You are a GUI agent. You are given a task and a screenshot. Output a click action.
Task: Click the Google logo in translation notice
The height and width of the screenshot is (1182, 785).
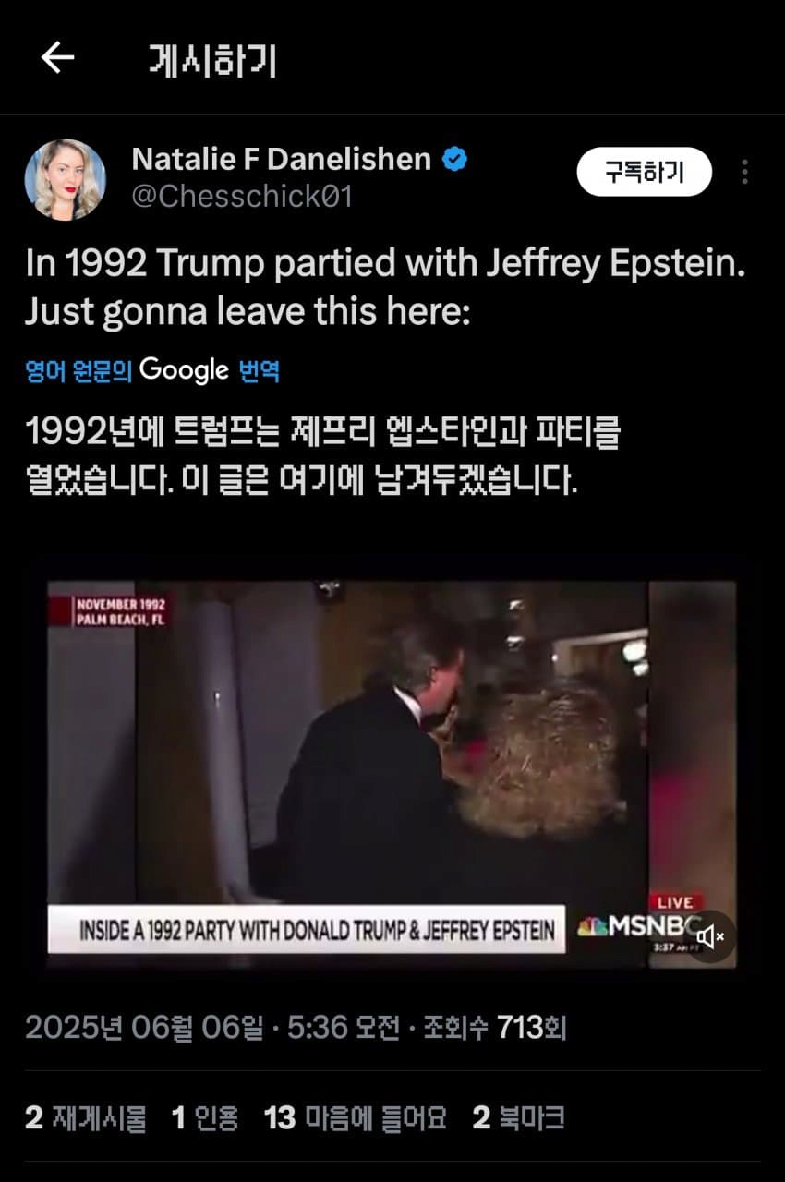tap(185, 371)
